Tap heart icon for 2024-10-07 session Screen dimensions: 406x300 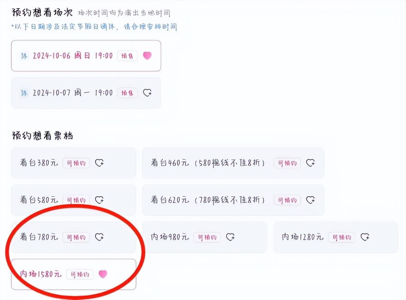pos(147,93)
